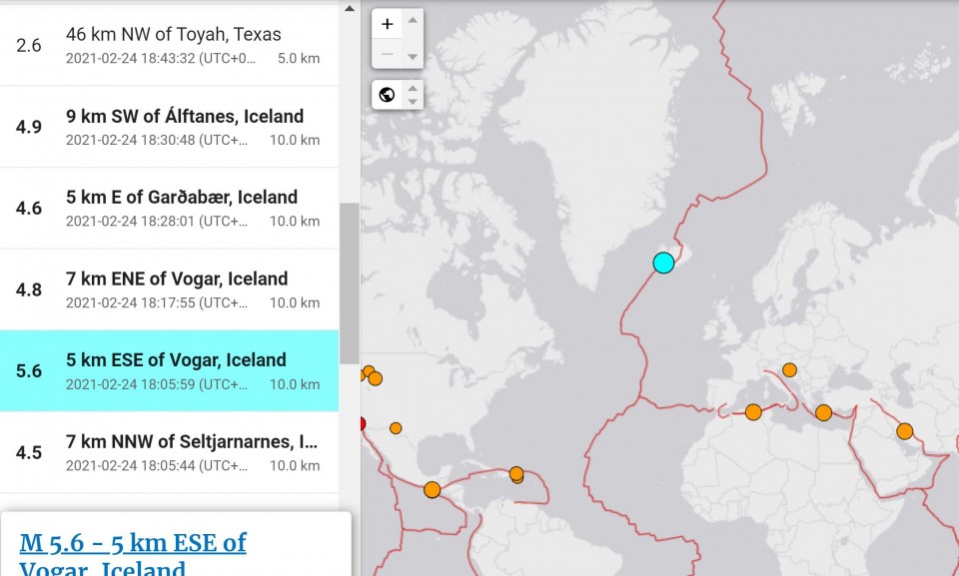The height and width of the screenshot is (576, 959).
Task: Click the small down arrow beside the globe icon
Action: pyautogui.click(x=414, y=102)
